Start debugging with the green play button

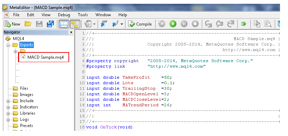point(173,24)
